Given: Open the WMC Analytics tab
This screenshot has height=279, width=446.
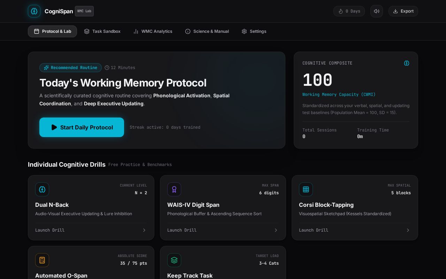Looking at the screenshot, I should [153, 31].
